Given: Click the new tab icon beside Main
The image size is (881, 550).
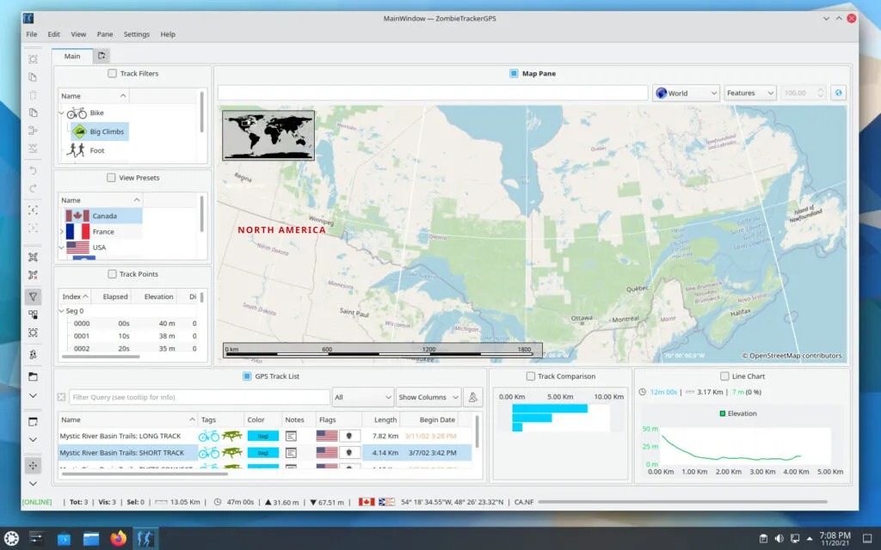Looking at the screenshot, I should pyautogui.click(x=102, y=56).
